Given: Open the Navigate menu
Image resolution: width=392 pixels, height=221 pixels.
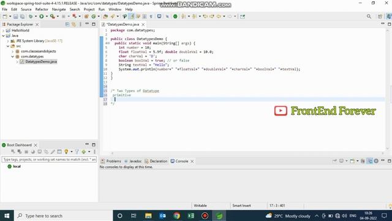Looking at the screenshot, I should 59,9.
